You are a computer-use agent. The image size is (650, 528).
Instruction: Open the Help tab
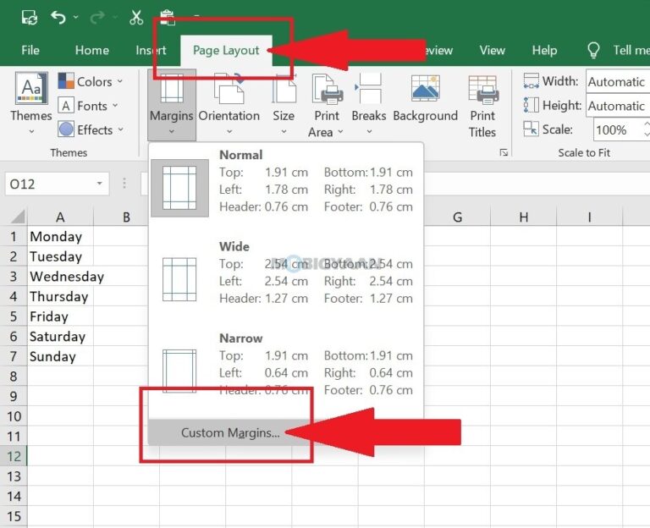pos(544,50)
